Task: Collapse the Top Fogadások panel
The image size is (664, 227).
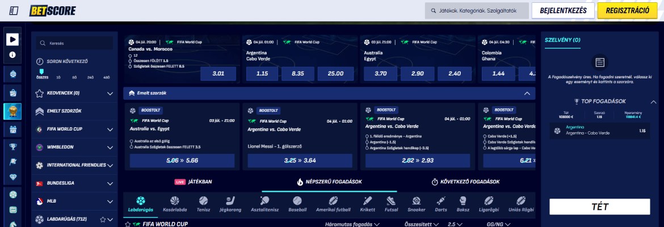Action: [x=653, y=102]
